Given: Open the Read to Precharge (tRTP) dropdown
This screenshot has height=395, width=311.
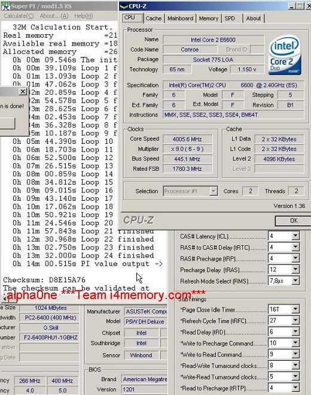Looking at the screenshot, I should pos(295,388).
